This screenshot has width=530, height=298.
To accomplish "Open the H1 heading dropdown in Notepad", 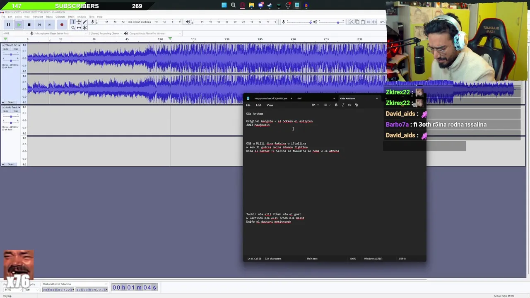I will (315, 105).
